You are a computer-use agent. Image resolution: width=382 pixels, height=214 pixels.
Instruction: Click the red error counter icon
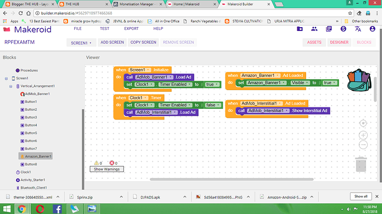click(112, 163)
